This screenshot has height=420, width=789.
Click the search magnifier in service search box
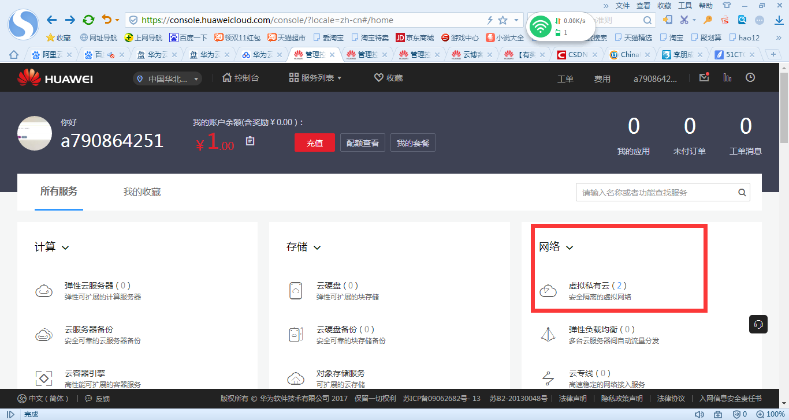[742, 193]
